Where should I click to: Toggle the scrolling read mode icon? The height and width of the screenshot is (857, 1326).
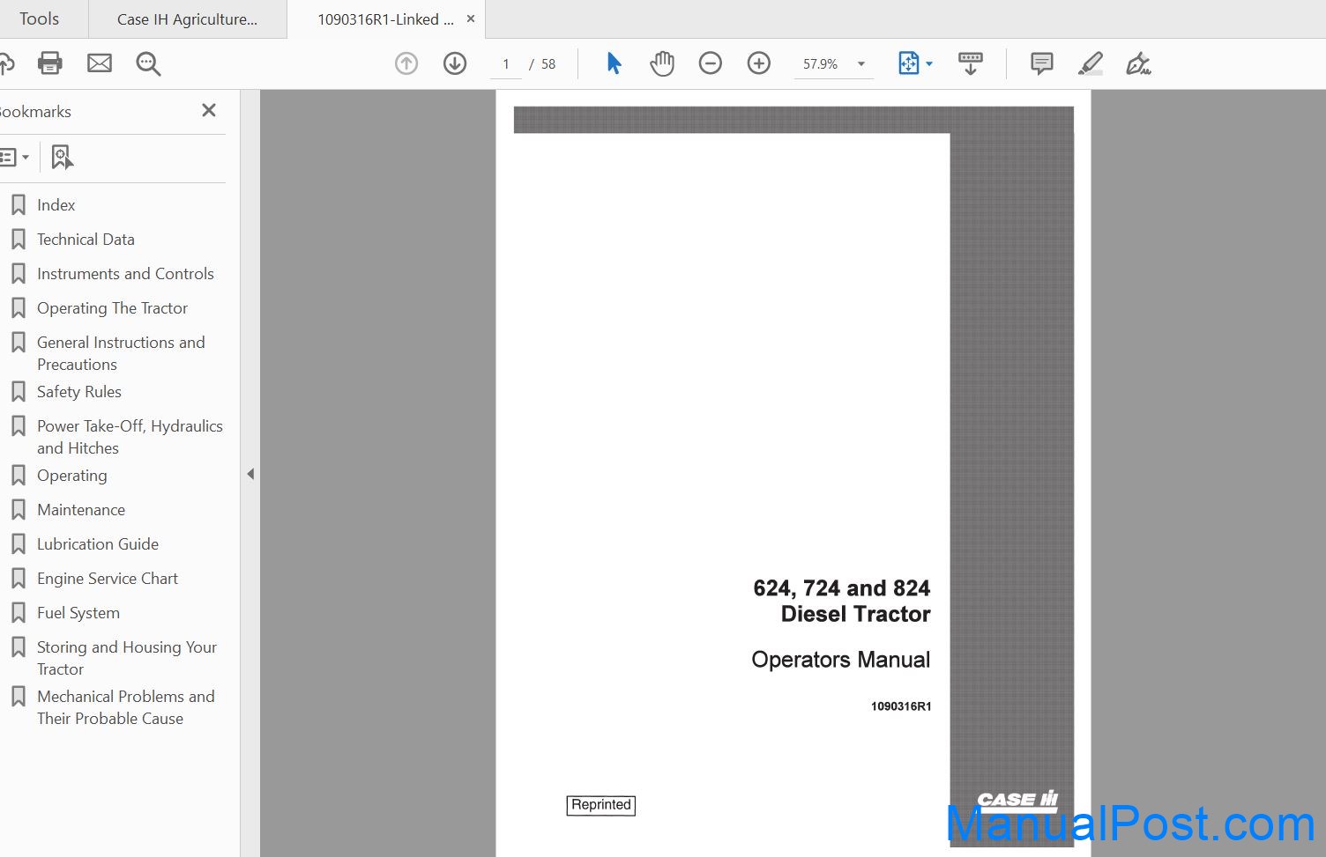970,63
